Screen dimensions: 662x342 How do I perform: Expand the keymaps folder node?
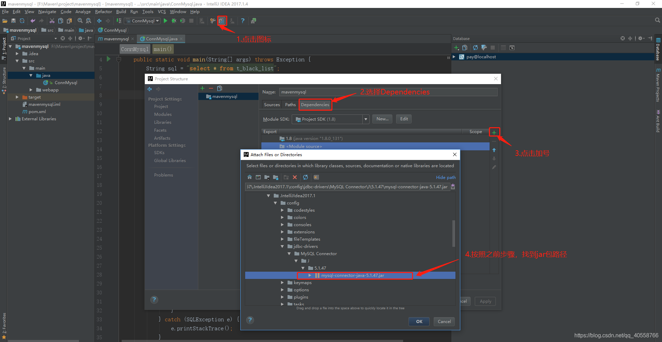282,283
